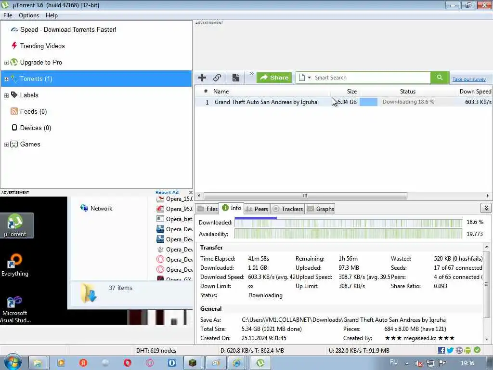Collapse the detail pane with double-chevron button

coord(486,208)
